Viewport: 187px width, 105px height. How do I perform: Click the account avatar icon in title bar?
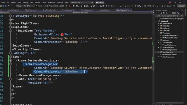coord(170,3)
